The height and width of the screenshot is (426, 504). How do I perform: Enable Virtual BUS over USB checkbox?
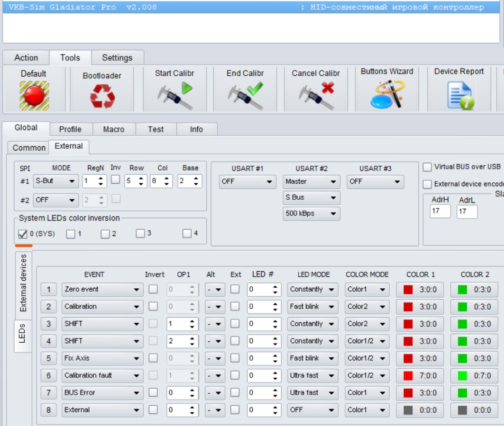(427, 167)
